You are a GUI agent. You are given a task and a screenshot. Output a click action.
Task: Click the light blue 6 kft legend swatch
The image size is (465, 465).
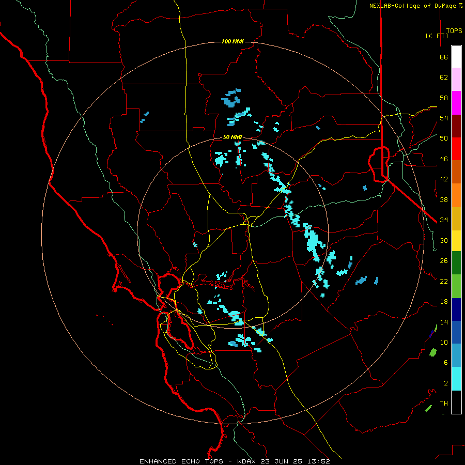[456, 355]
